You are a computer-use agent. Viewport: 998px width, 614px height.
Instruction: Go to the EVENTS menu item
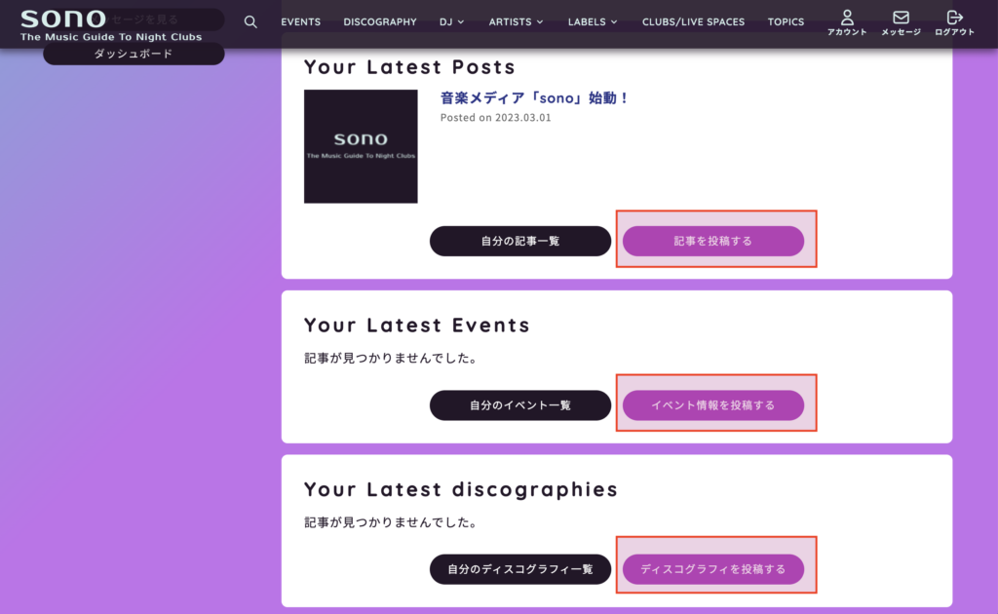pos(300,21)
